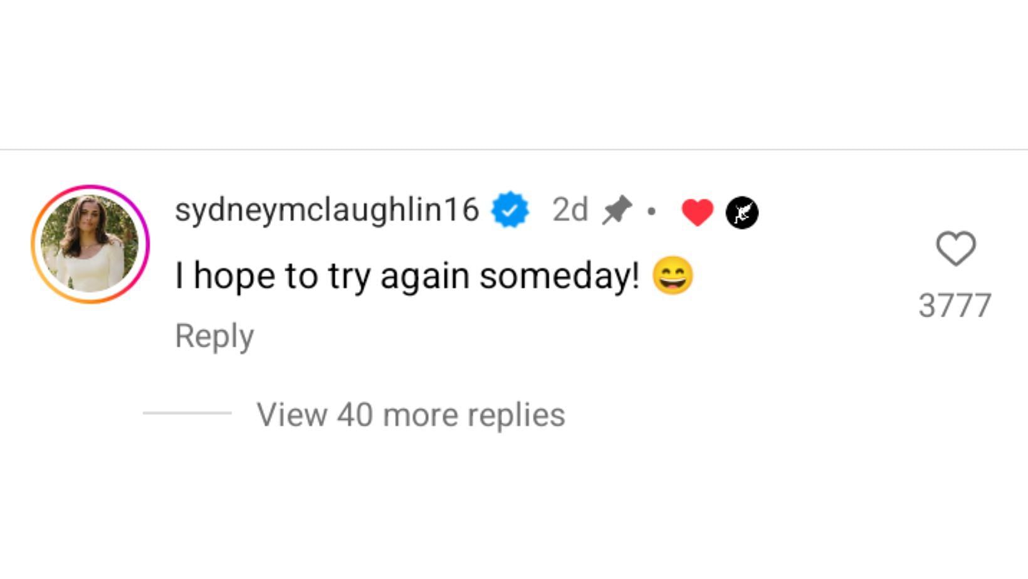Open sydneymclaughlin16's profile picture story
The height and width of the screenshot is (579, 1028).
coord(90,244)
